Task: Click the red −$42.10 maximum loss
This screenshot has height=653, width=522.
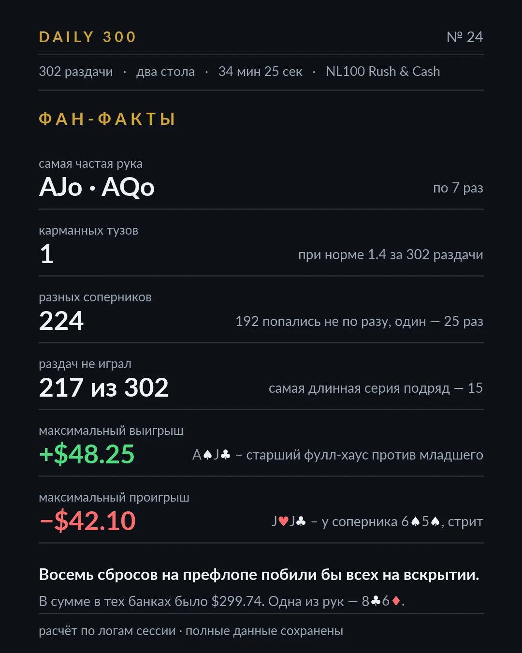Action: point(87,520)
